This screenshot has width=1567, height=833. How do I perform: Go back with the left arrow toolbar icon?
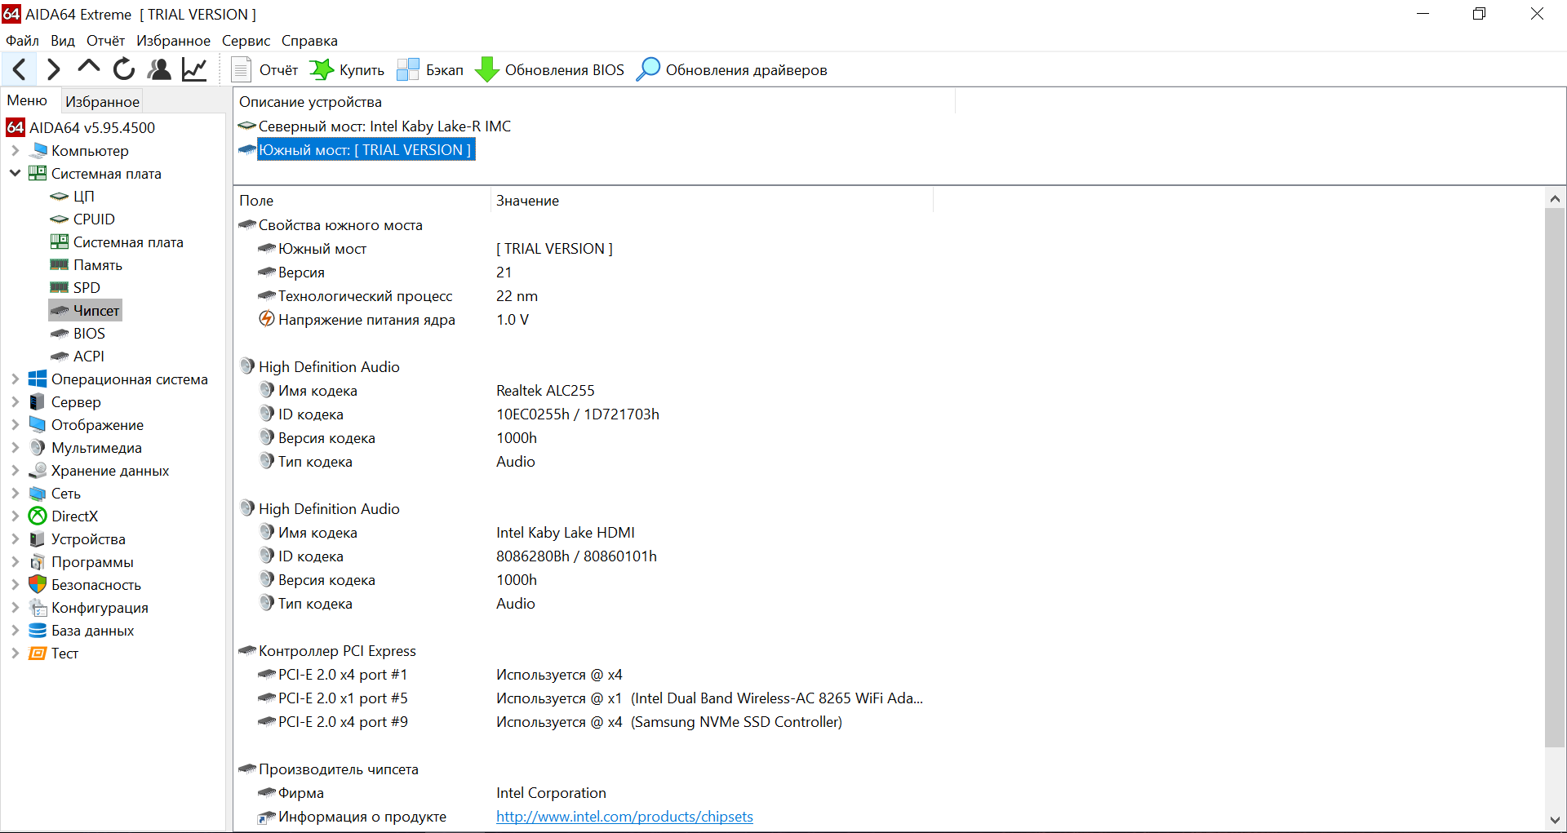(20, 69)
